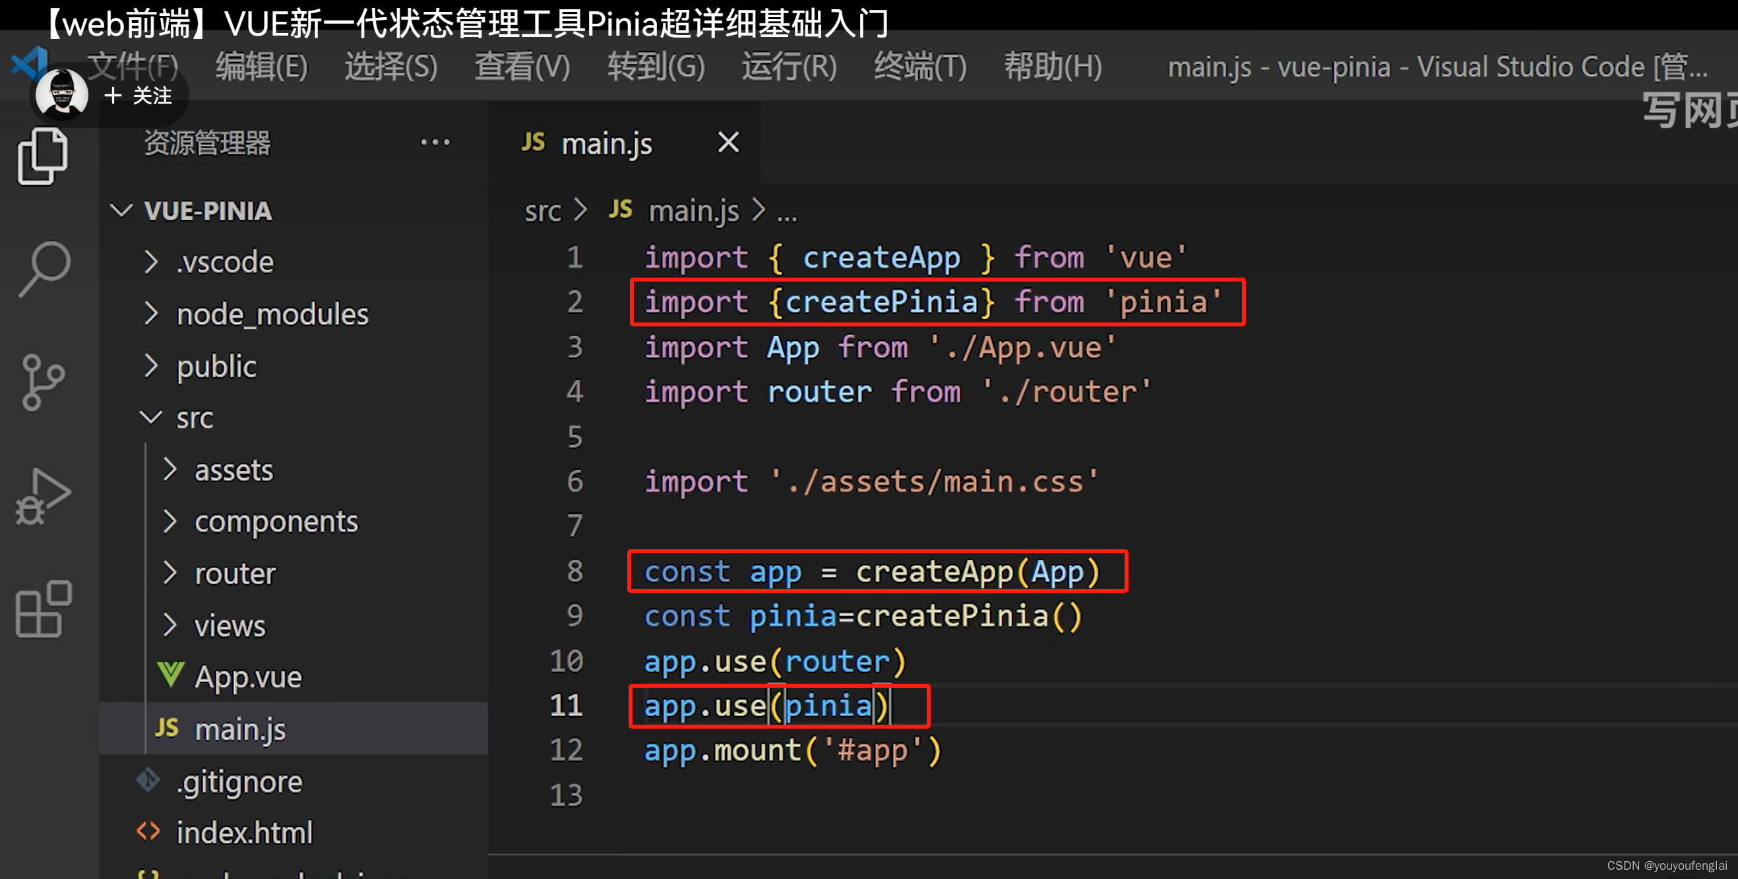Open the 运行(R) menu
1738x879 pixels.
tap(790, 67)
